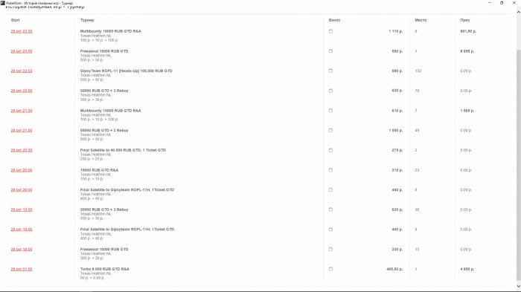The height and width of the screenshot is (292, 521).
Task: Click the buy-in icon for Freezeout 10000 RUB GTD
Action: (330, 249)
